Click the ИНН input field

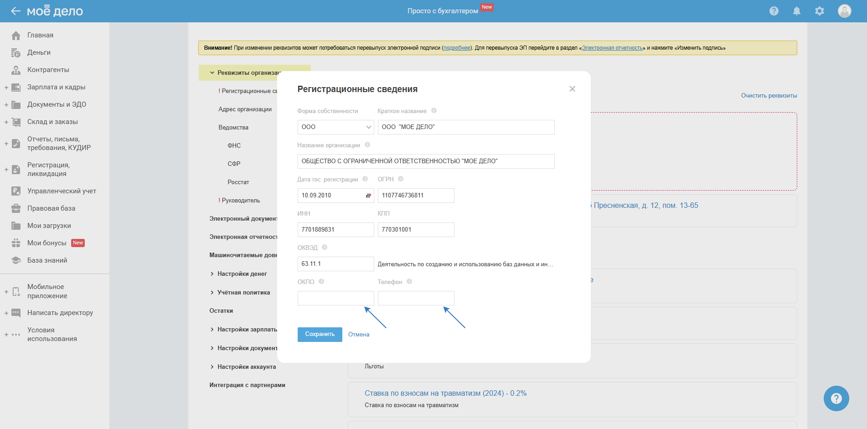pos(335,230)
